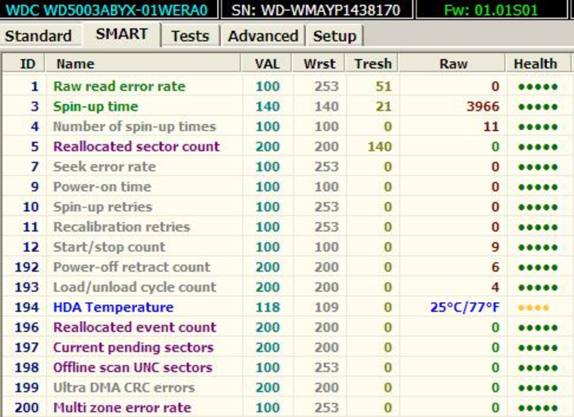Open the Tests tab
Viewport: 574px width, 417px height.
190,36
